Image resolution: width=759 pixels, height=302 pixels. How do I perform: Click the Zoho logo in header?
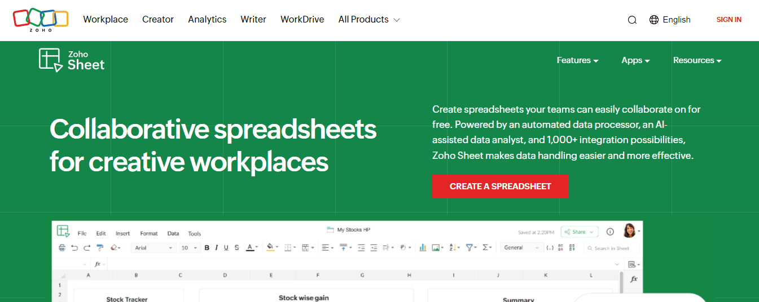click(x=41, y=20)
